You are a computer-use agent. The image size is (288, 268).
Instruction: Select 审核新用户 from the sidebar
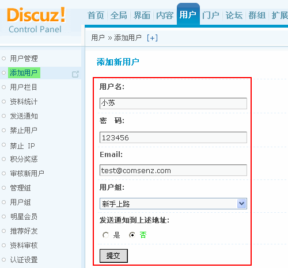click(27, 174)
